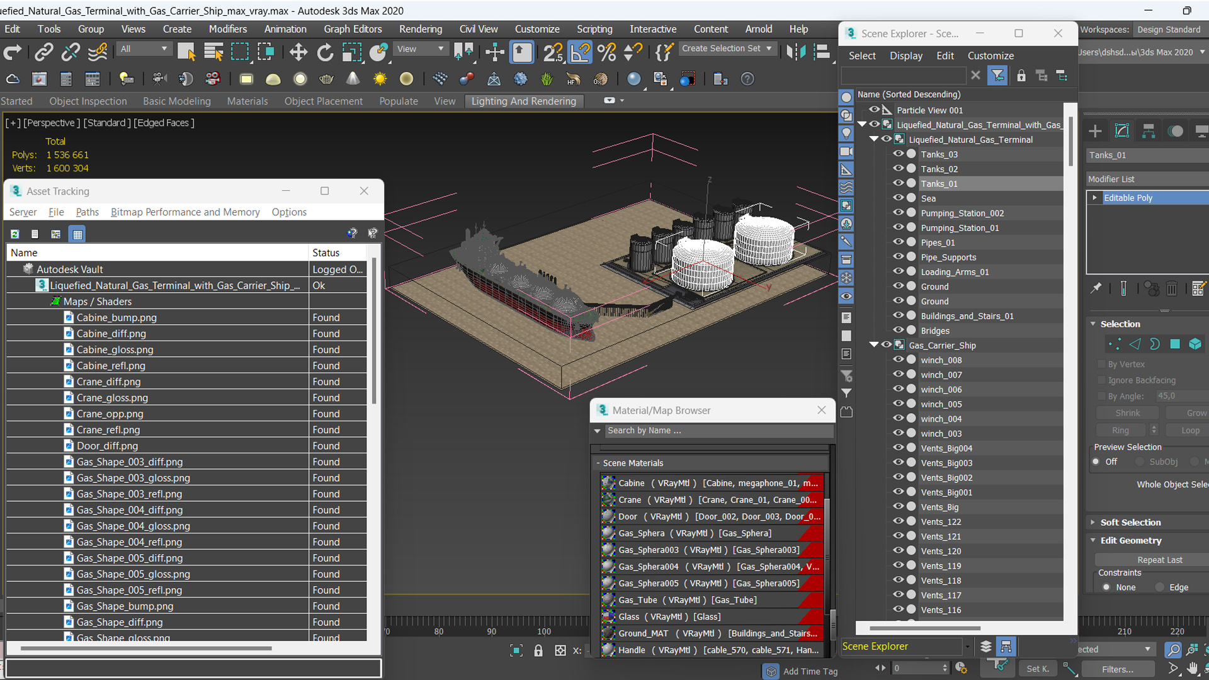This screenshot has width=1209, height=680.
Task: Click the Shrink selection button
Action: coord(1127,413)
